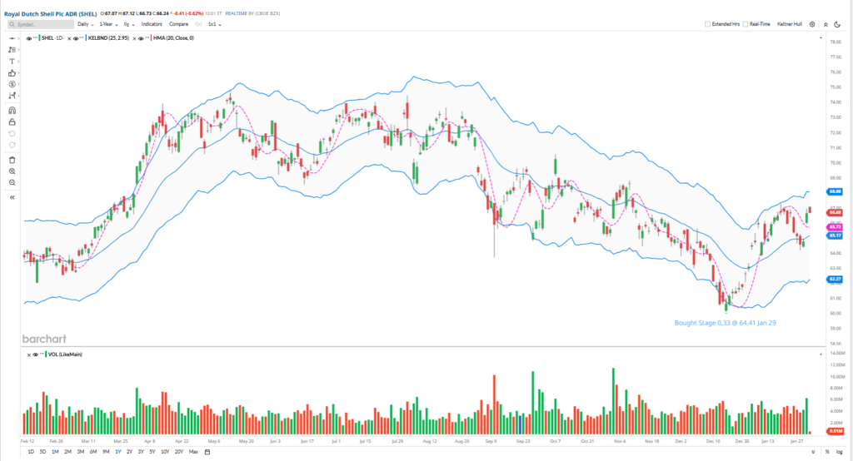
Task: Open chart settings gear icon
Action: pos(812,25)
